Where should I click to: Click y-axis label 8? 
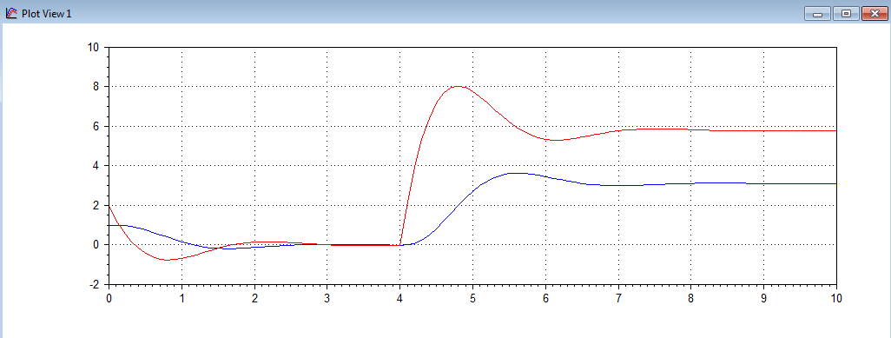point(96,87)
